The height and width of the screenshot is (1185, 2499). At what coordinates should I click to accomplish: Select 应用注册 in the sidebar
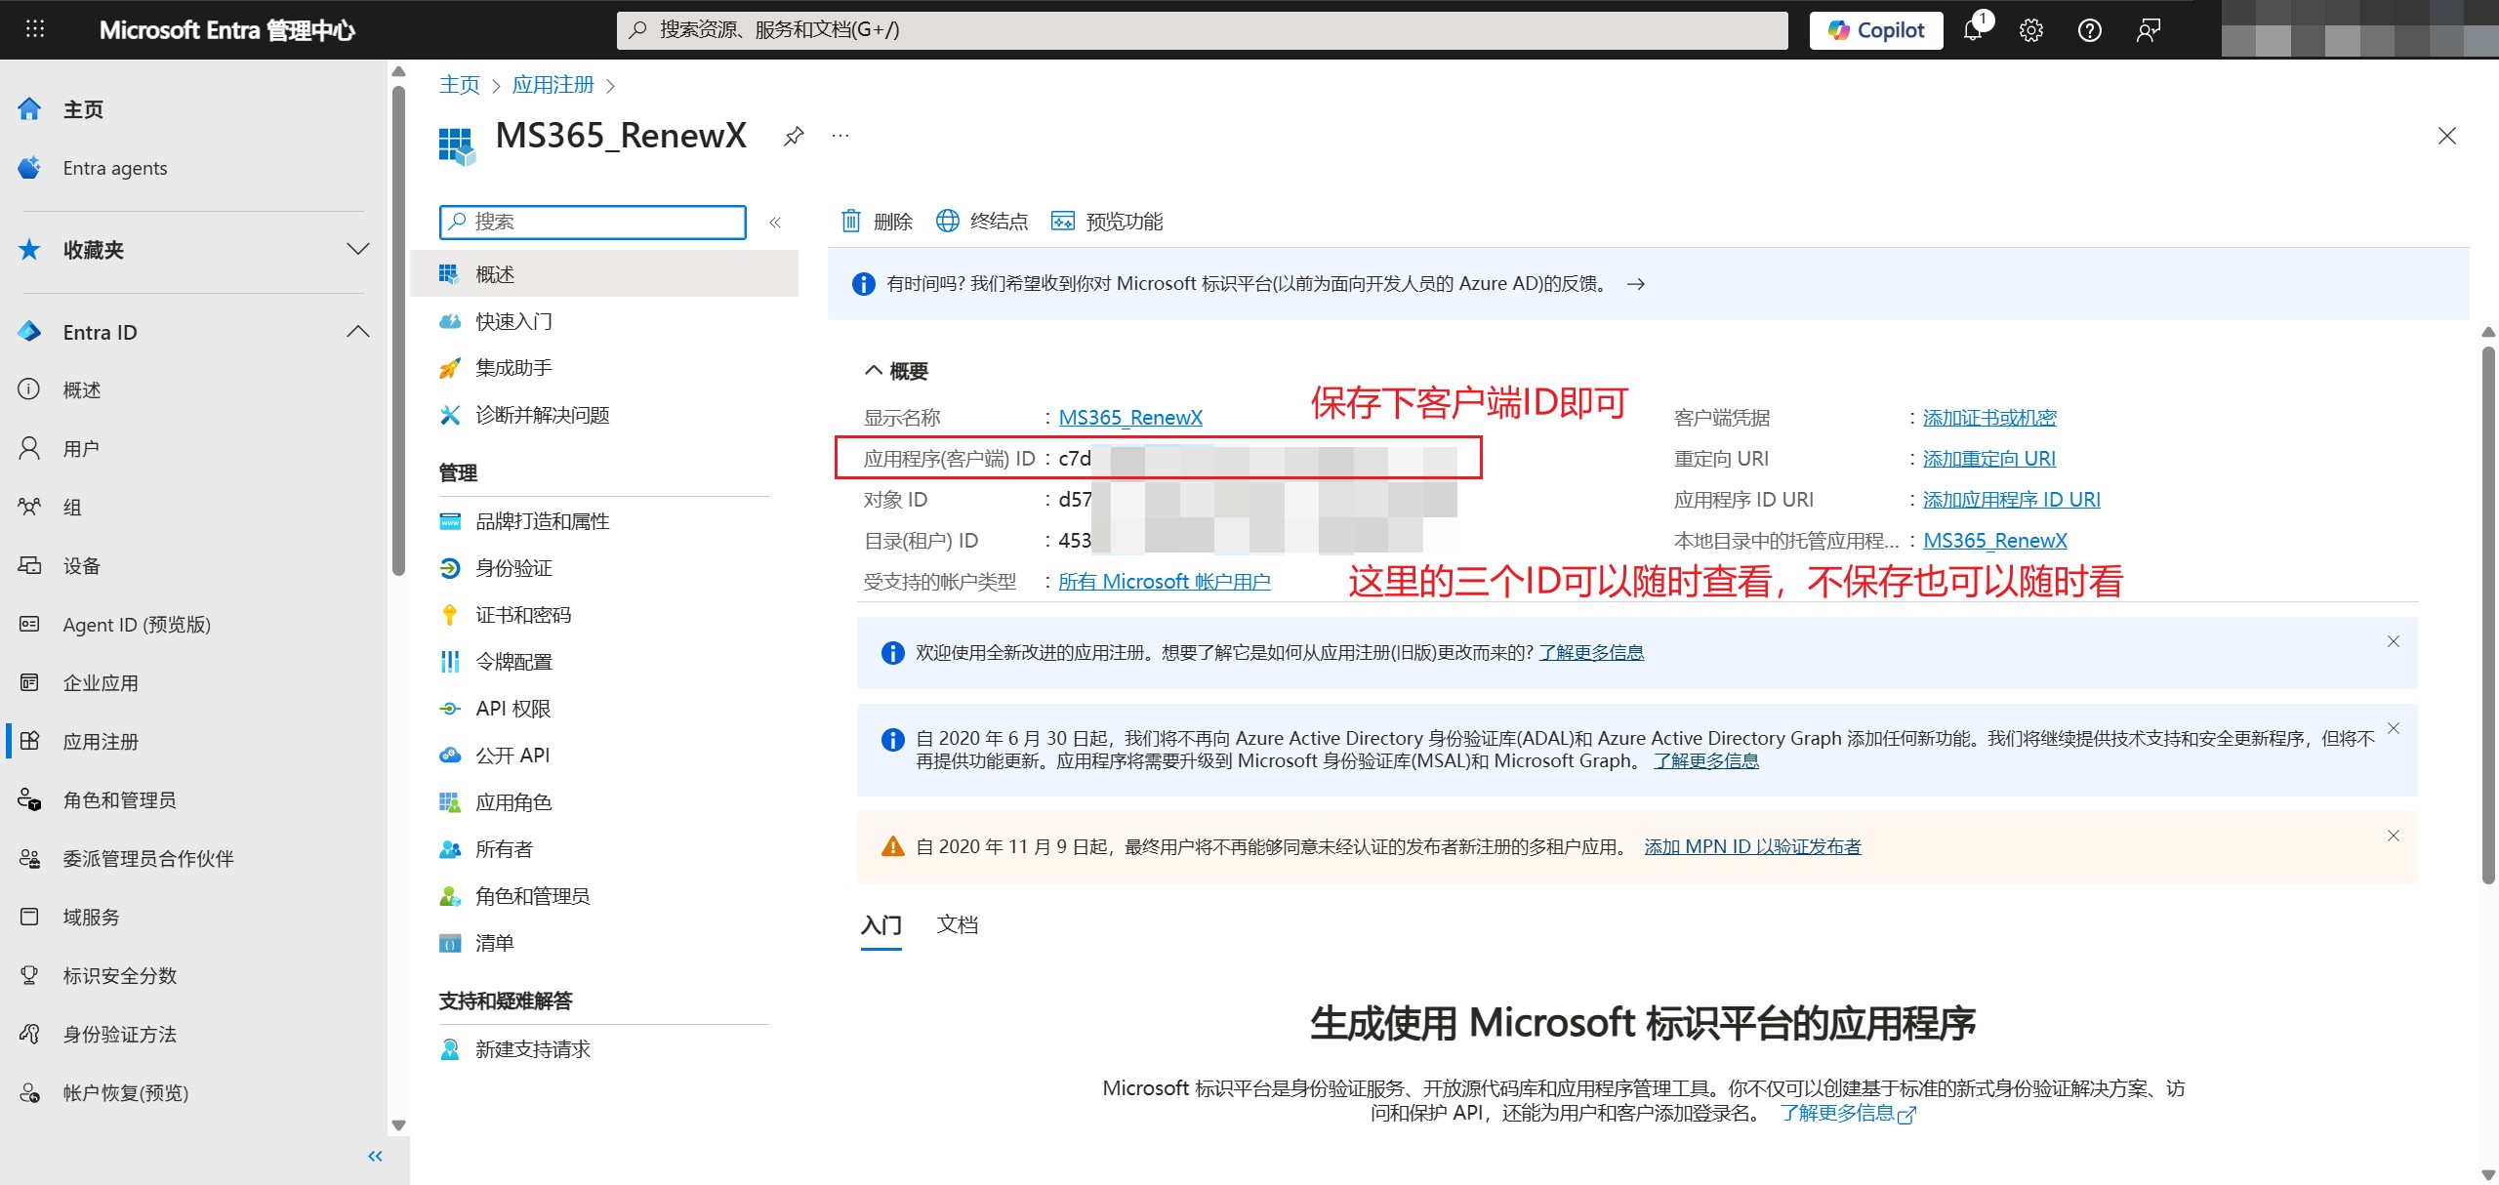(101, 741)
